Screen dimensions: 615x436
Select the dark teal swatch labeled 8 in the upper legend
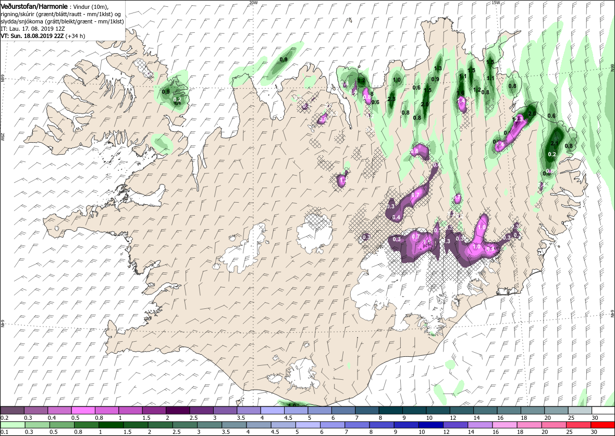[391, 410]
